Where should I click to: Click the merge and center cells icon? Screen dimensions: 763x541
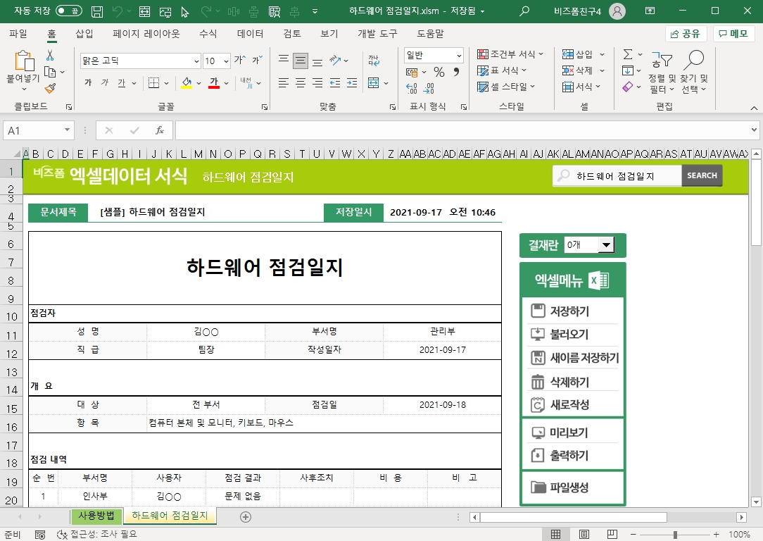coord(374,83)
